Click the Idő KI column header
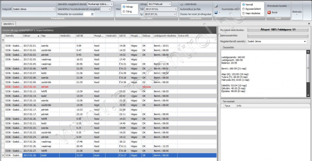This screenshot has width=312, height=161. point(124,36)
